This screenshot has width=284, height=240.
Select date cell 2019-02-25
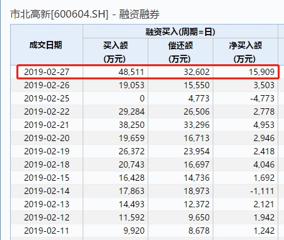[47, 98]
